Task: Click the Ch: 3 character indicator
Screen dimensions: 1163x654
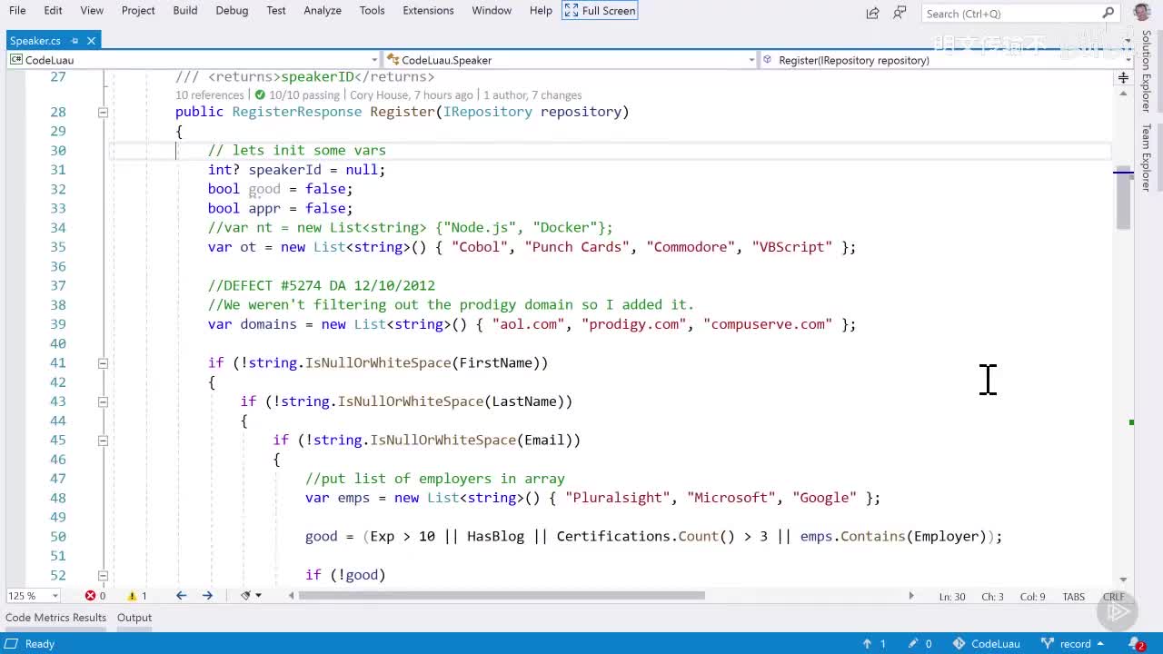Action: coord(992,597)
